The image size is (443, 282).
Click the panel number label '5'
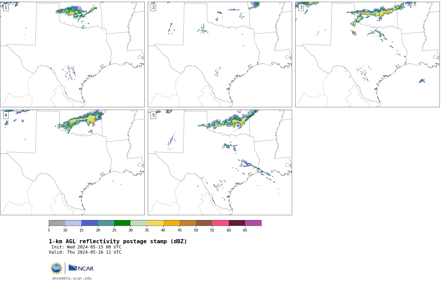[x=153, y=115]
